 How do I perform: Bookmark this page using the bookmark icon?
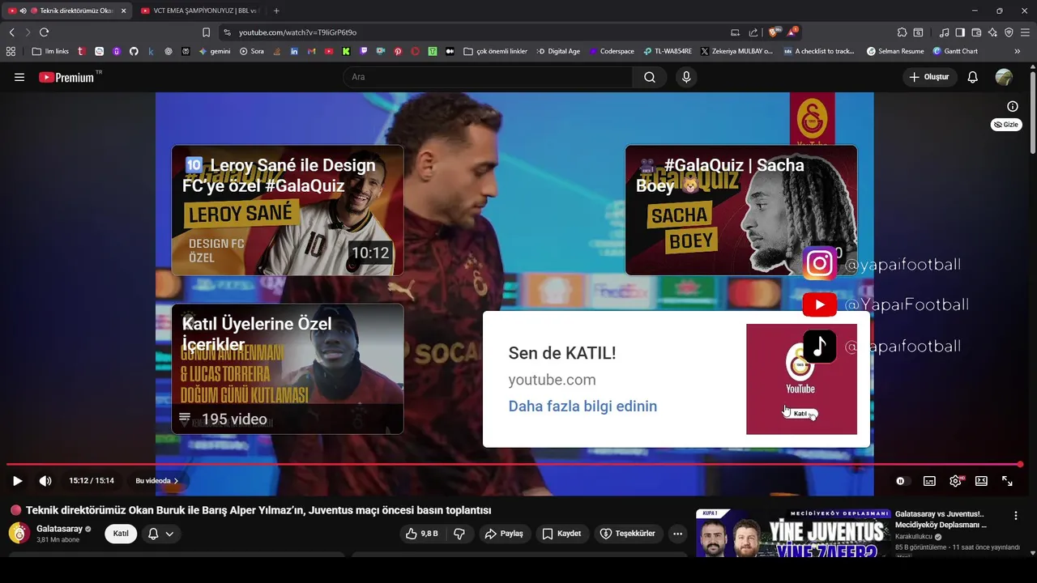coord(206,32)
